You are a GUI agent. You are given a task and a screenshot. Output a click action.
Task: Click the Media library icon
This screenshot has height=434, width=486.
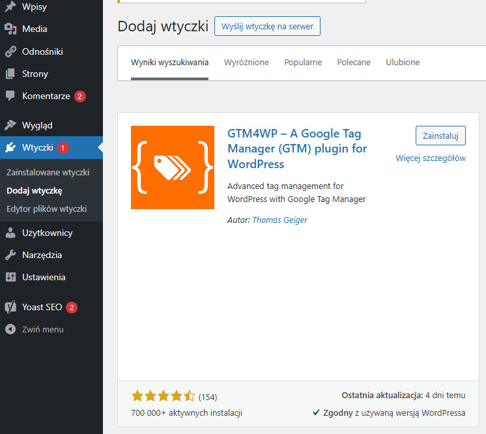click(10, 29)
